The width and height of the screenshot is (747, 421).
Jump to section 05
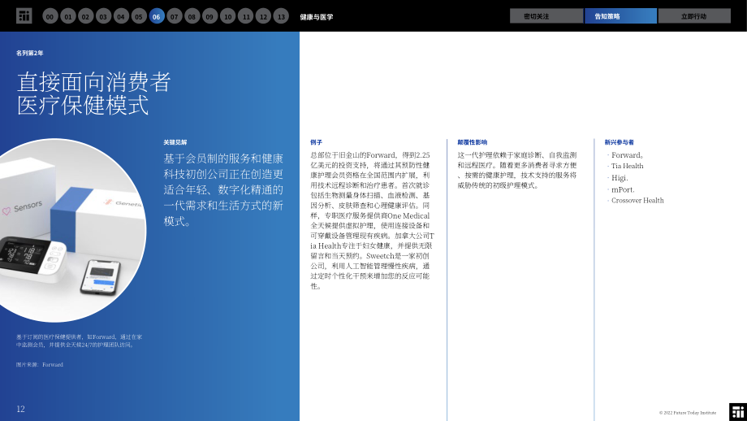(x=139, y=16)
